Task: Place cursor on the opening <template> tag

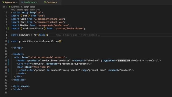Action: coord(18,54)
